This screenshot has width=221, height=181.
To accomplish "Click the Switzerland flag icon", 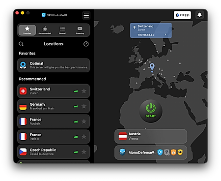I will click(23, 91).
